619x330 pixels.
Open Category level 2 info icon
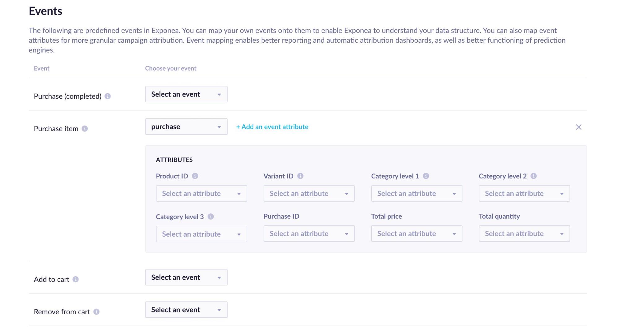coord(534,176)
